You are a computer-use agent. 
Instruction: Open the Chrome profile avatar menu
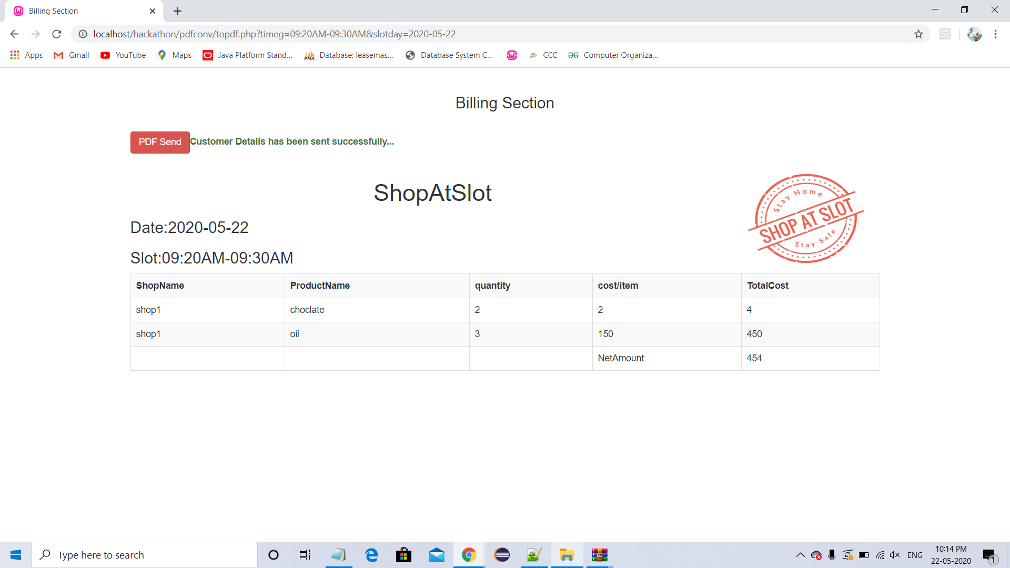click(x=974, y=34)
